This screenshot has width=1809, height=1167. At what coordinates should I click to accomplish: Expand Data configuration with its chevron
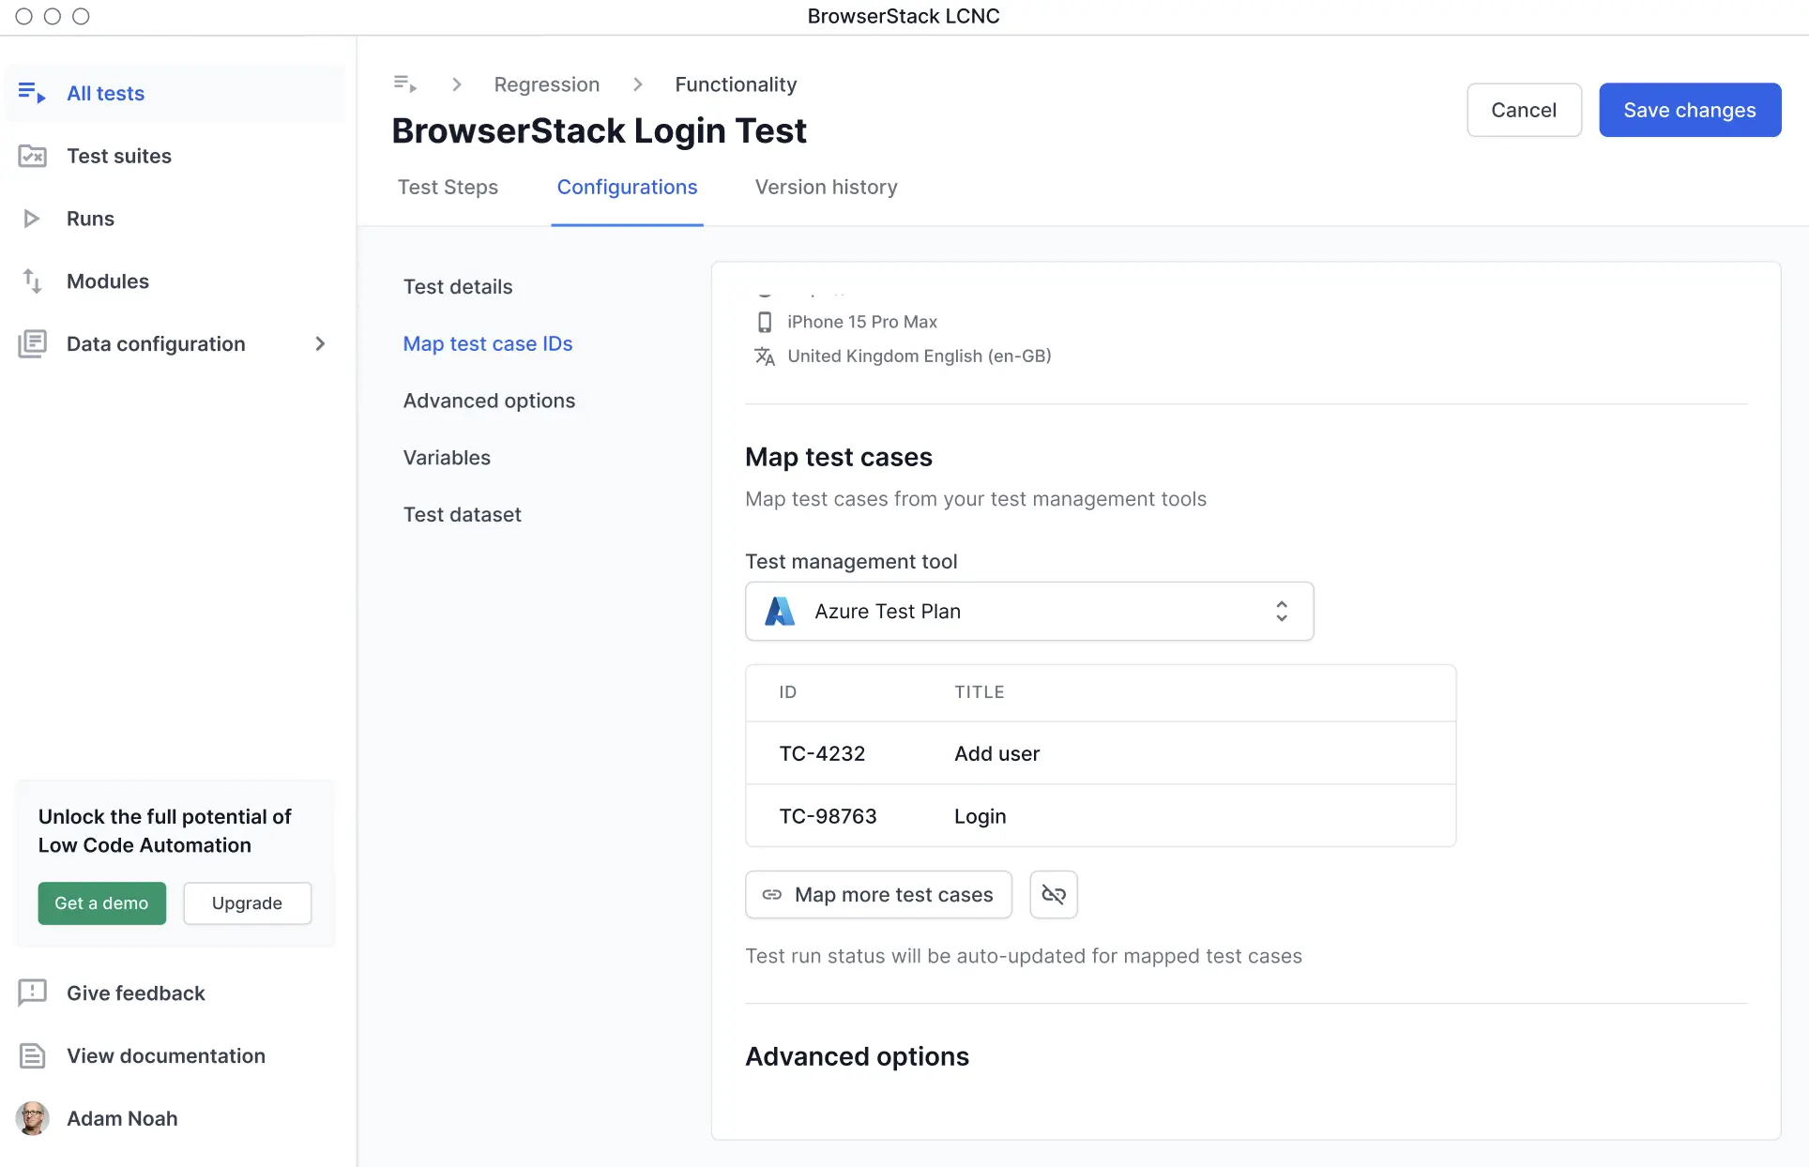[x=320, y=343]
